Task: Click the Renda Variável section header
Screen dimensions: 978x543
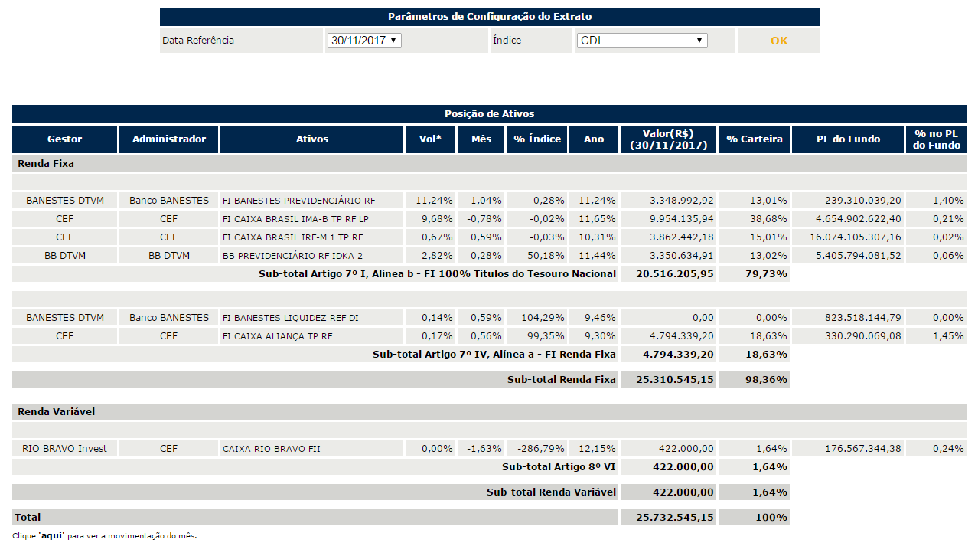Action: [489, 411]
